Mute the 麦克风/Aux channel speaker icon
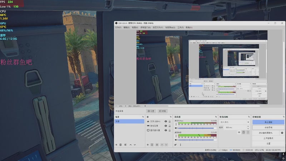 pos(176,128)
